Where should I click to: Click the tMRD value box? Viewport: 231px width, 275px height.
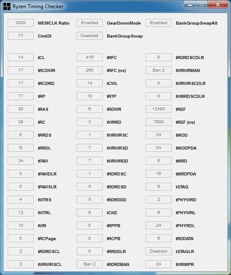tap(159, 161)
